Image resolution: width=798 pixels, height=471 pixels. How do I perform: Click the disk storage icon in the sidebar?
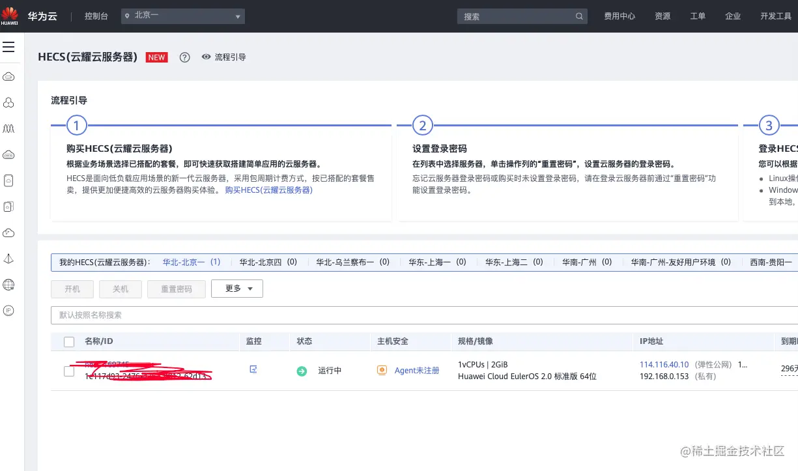click(x=9, y=180)
